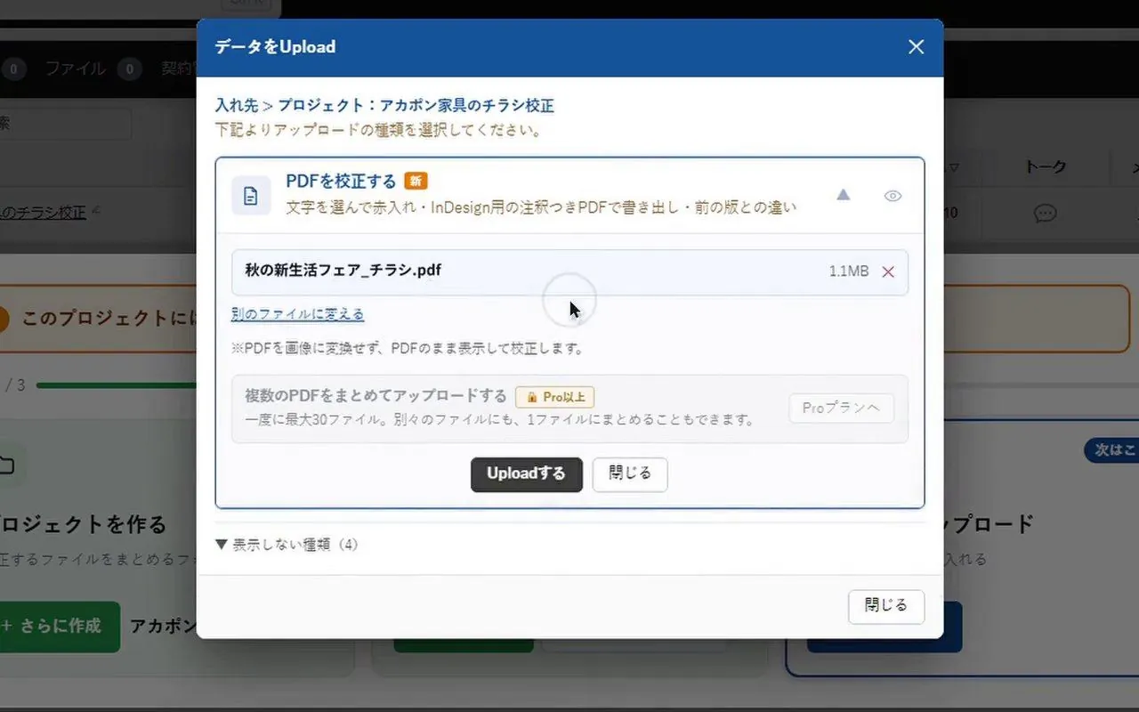The width and height of the screenshot is (1139, 712).
Task: Remove 秋の新生活フェア_チラシ.pdf with red X
Action: point(887,271)
